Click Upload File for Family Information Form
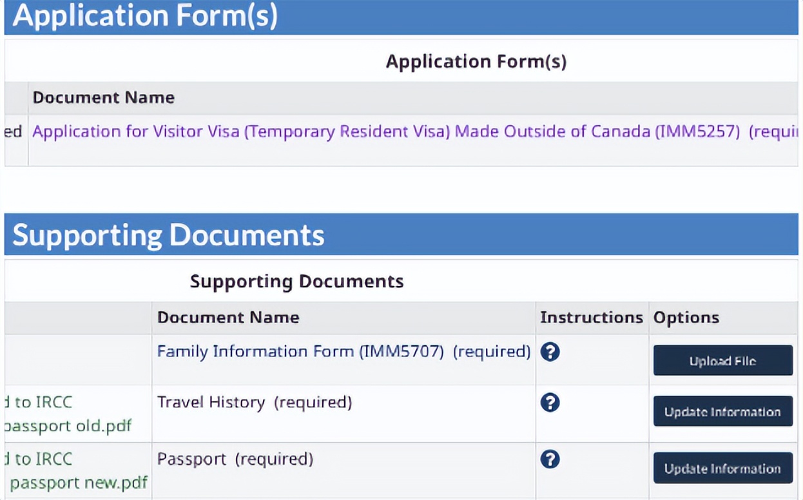 722,360
